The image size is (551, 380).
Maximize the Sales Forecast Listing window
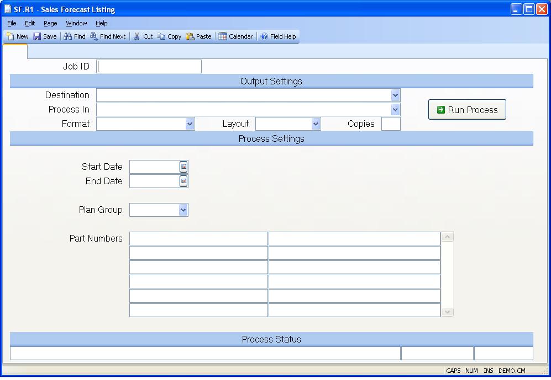click(x=529, y=9)
